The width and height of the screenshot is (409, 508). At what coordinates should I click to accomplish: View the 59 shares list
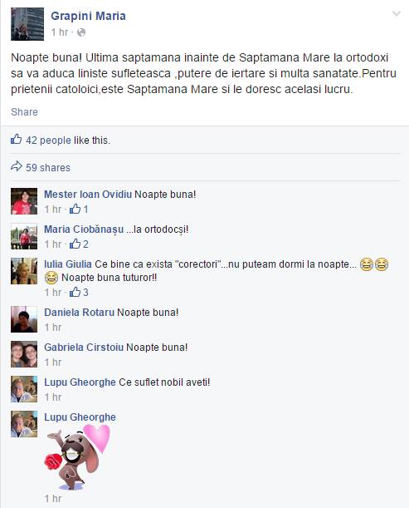tap(48, 167)
